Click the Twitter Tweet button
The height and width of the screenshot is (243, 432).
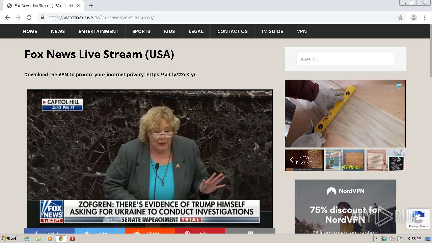pyautogui.click(x=100, y=231)
